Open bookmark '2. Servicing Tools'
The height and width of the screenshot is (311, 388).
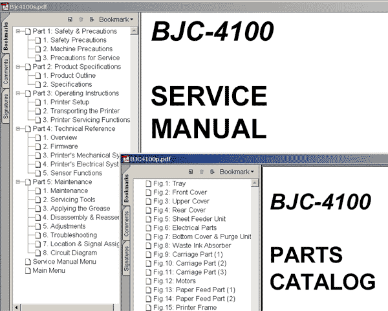click(x=69, y=200)
